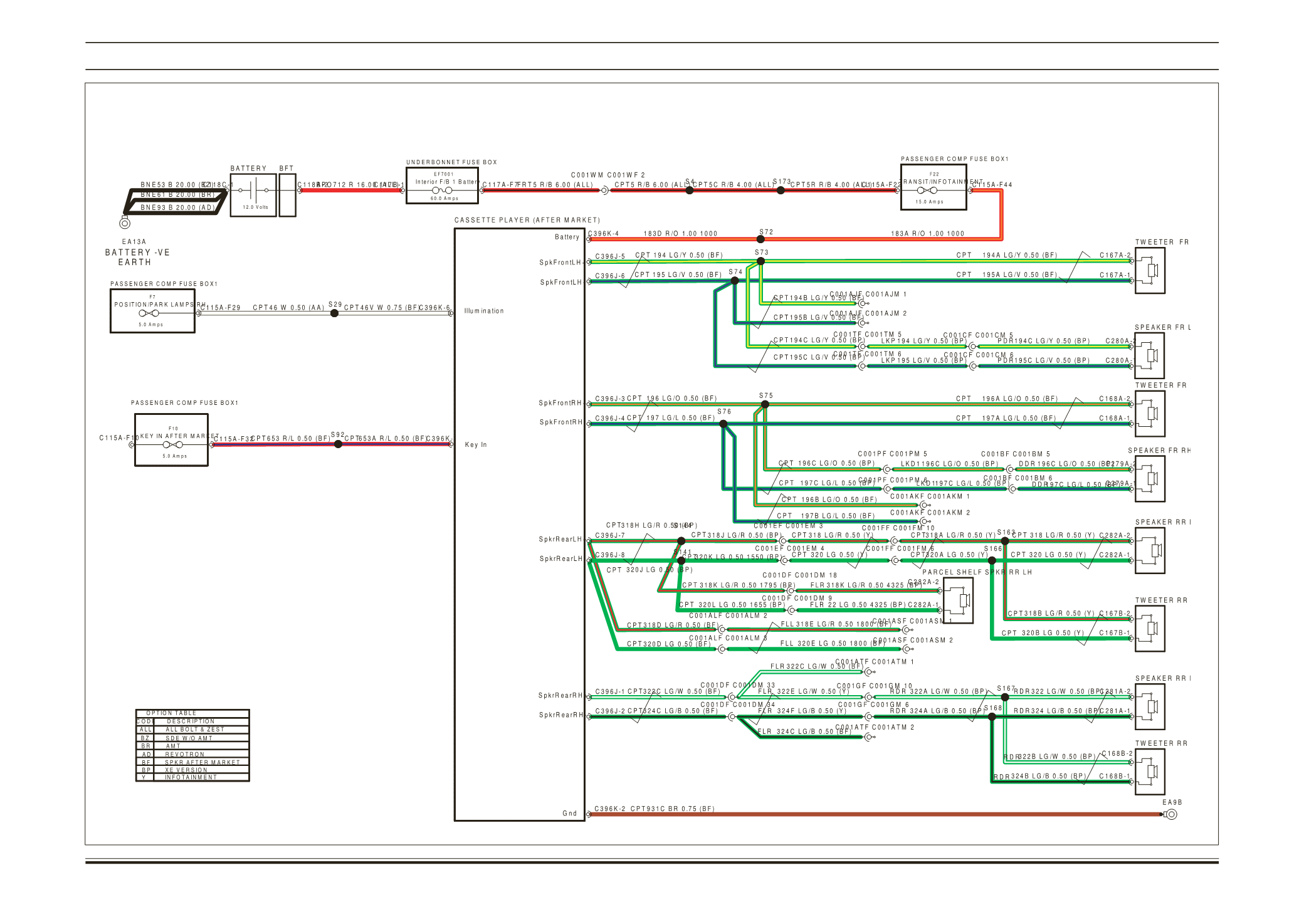Select the F7 Position/Park Lamps fuse
This screenshot has width=1304, height=922.
coord(149,313)
